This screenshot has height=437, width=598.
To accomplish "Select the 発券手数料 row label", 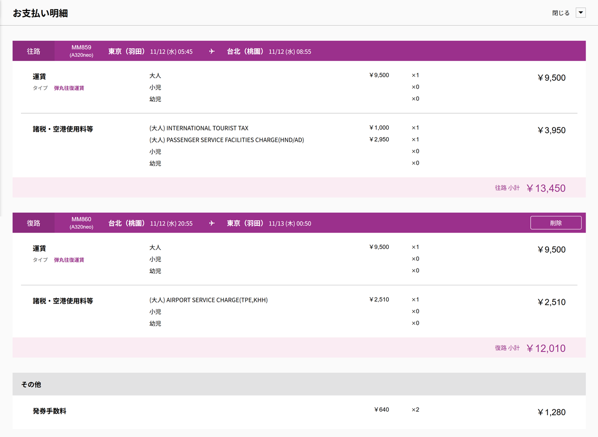I will click(49, 412).
